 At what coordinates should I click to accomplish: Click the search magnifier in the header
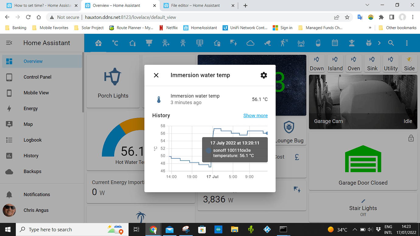pyautogui.click(x=391, y=43)
